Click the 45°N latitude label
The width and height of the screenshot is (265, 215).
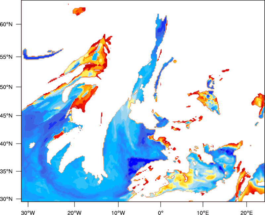6,116
